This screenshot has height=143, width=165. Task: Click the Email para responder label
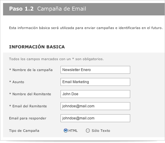(x=28, y=118)
